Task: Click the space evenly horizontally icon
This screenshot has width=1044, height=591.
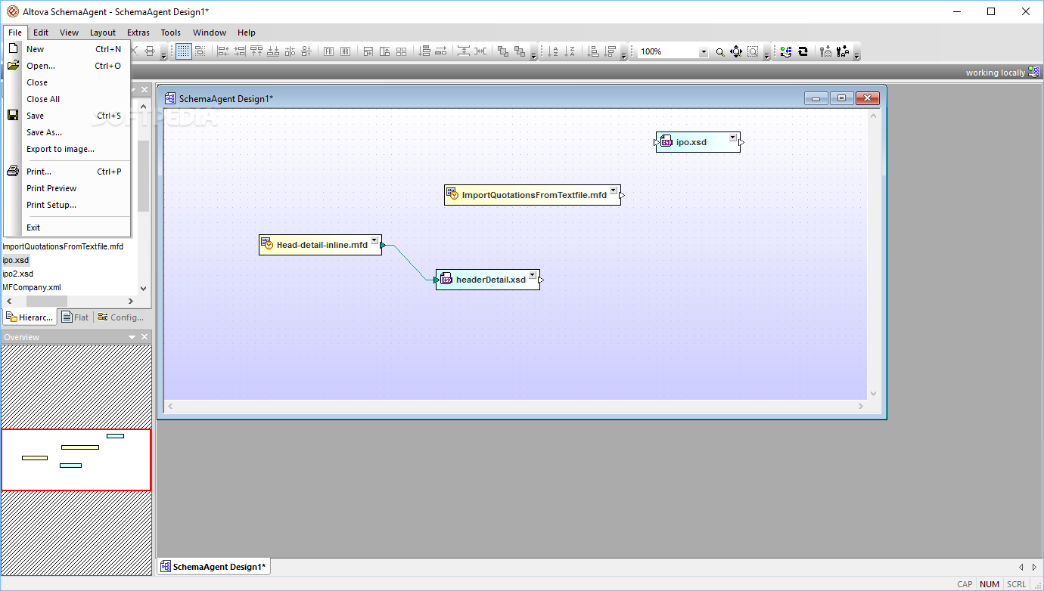Action: 480,51
